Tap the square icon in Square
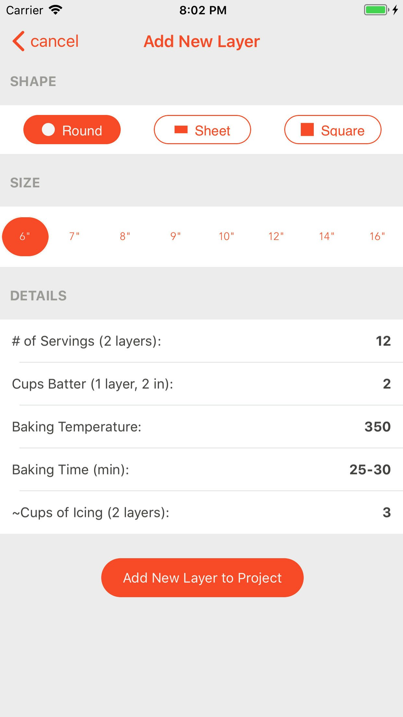 (x=307, y=130)
